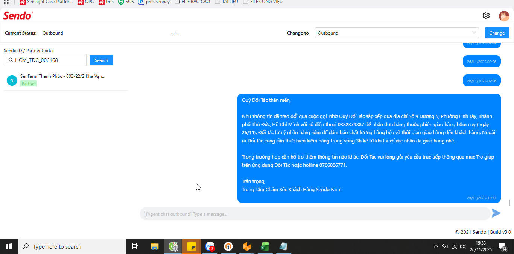This screenshot has height=254, width=514.
Task: Click the chat vertical scrollbar thumb
Action: pos(510,203)
